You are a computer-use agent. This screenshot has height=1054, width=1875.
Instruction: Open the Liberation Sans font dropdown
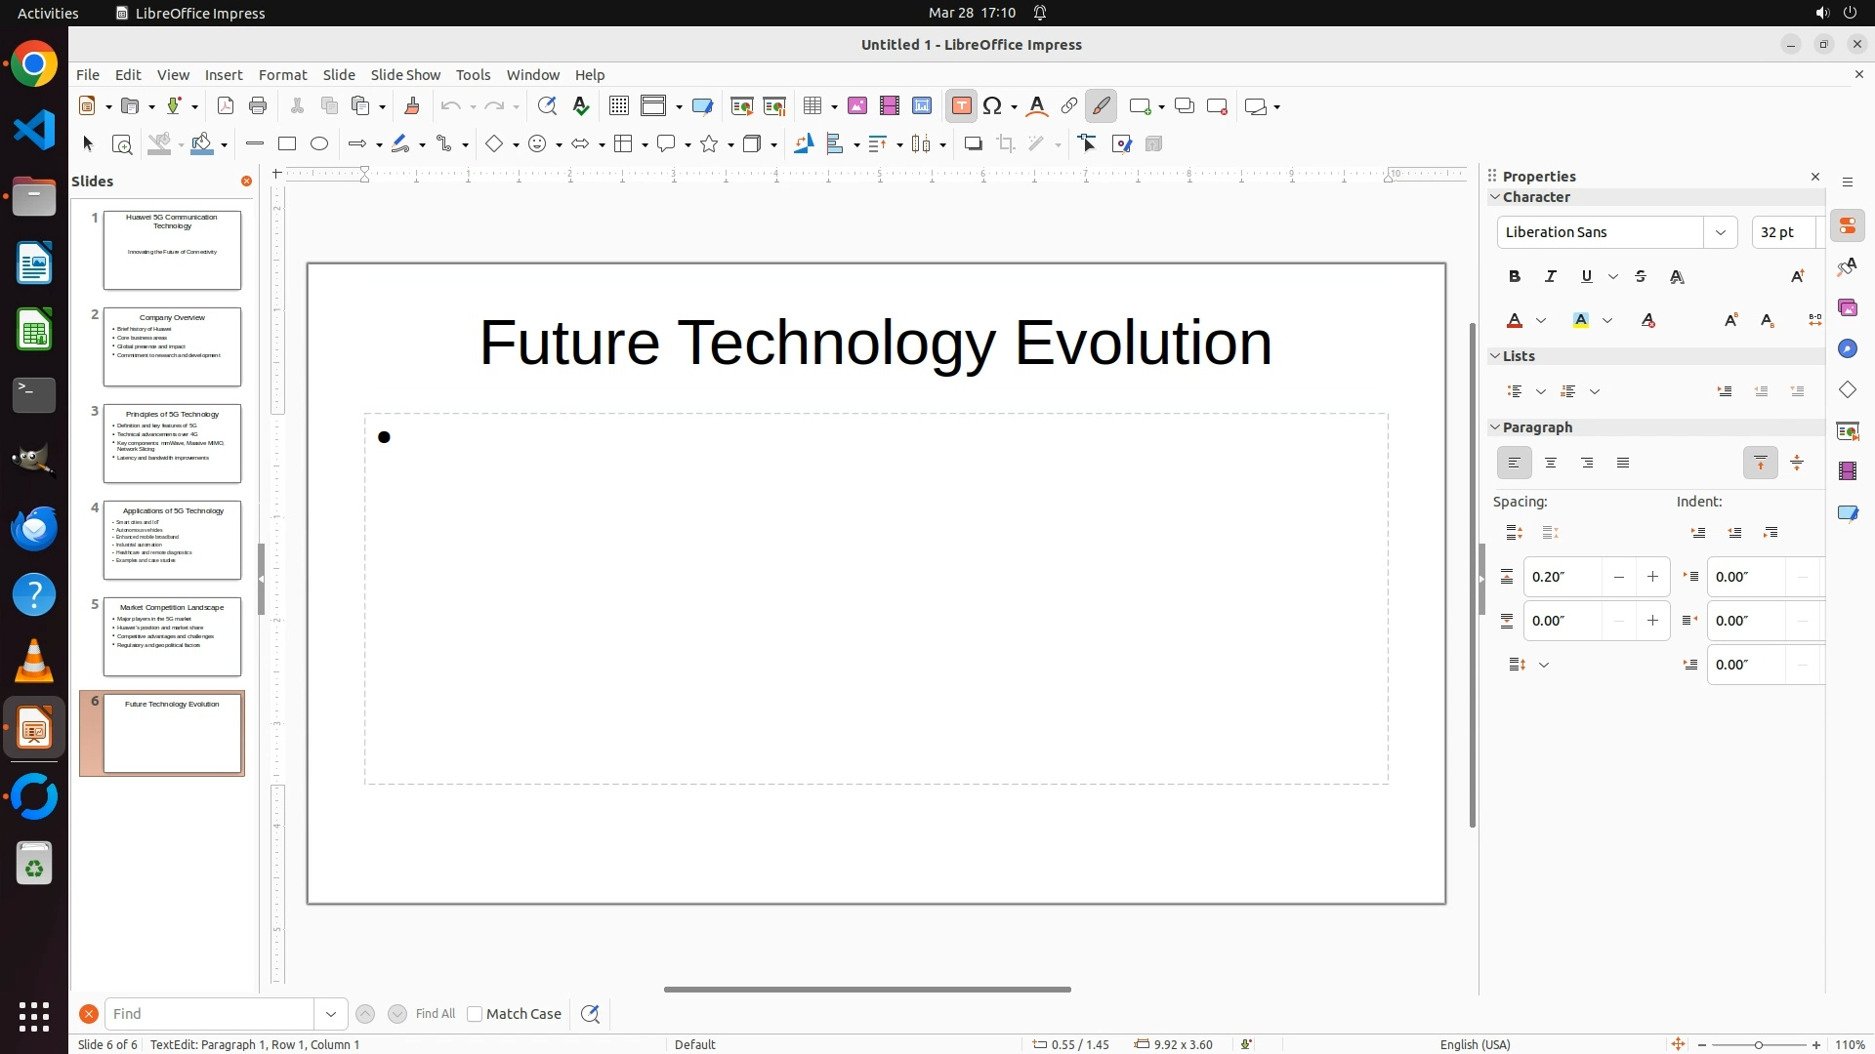[1721, 232]
